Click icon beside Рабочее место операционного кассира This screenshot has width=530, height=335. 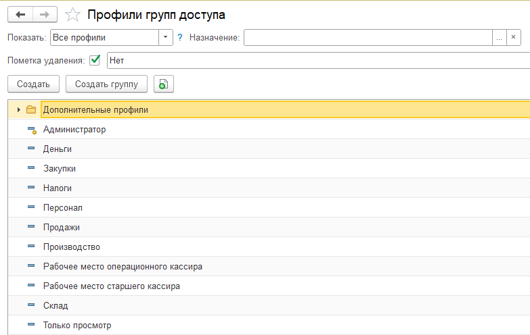click(31, 265)
